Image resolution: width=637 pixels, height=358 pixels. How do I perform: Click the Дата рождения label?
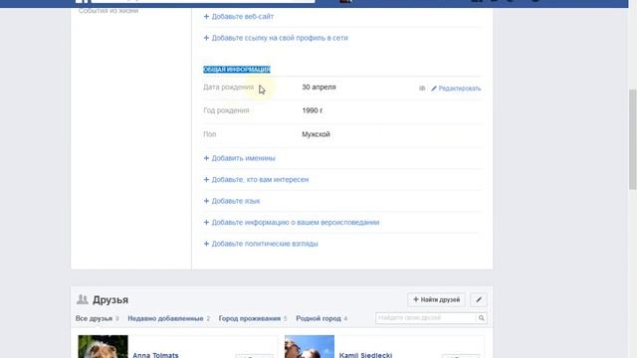(228, 87)
